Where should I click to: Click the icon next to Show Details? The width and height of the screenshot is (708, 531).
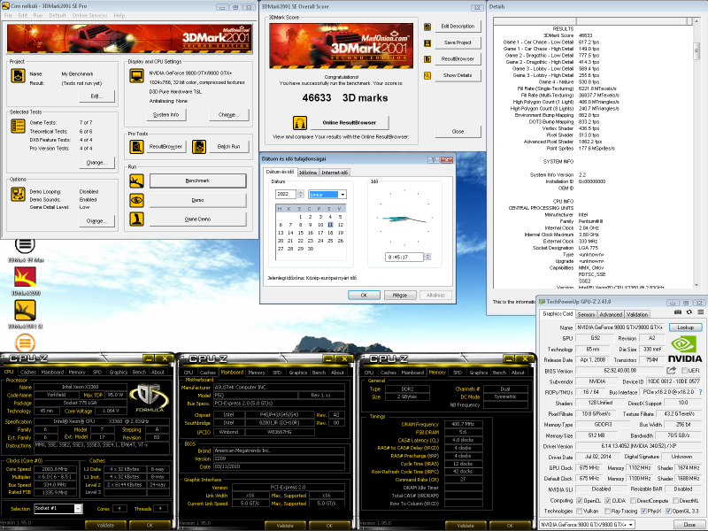pyautogui.click(x=427, y=76)
